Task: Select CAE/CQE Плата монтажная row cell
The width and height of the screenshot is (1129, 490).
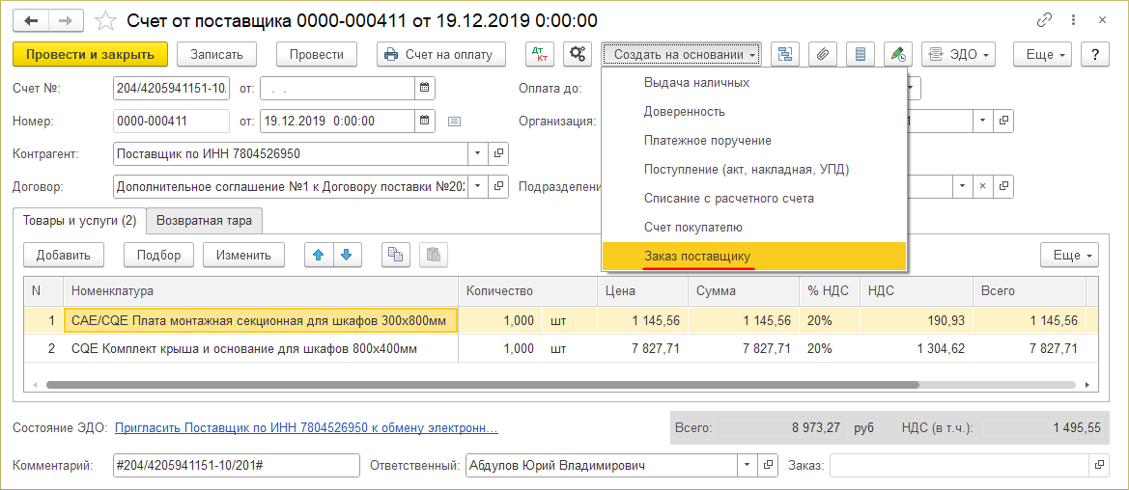Action: (262, 320)
